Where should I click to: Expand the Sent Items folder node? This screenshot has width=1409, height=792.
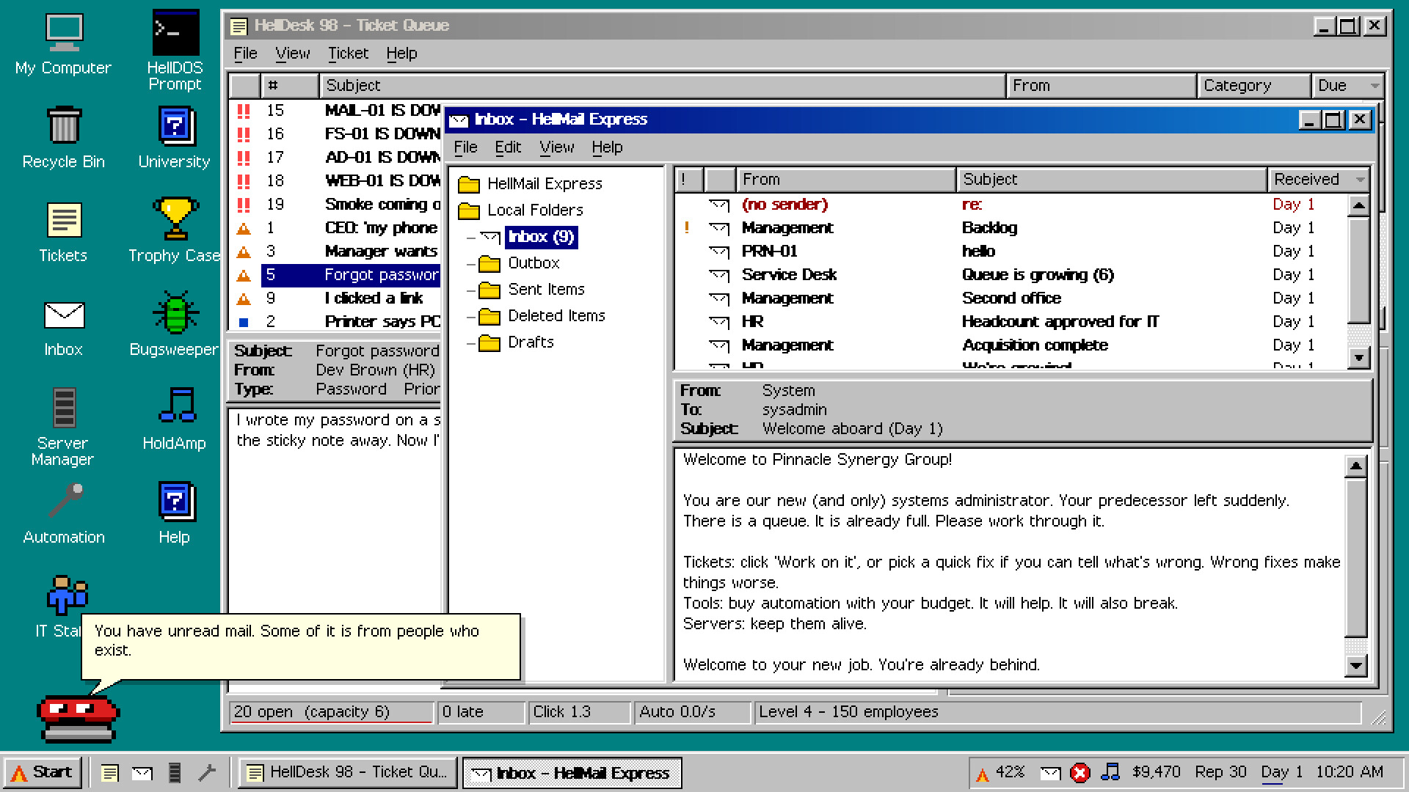(x=471, y=290)
